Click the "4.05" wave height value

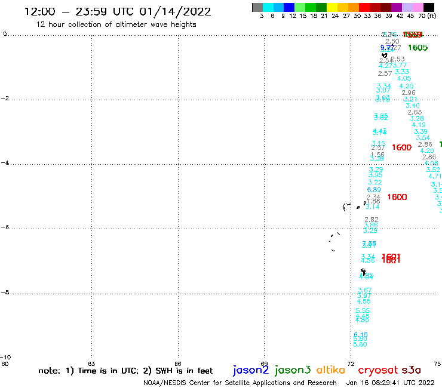point(404,78)
